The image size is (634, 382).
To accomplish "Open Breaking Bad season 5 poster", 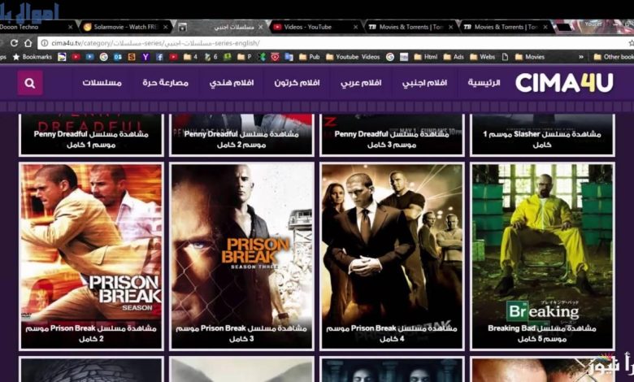I will (x=542, y=256).
